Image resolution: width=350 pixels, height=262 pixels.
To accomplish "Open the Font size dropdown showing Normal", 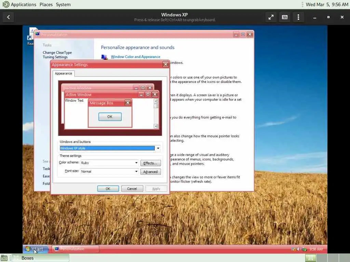I will [109, 171].
